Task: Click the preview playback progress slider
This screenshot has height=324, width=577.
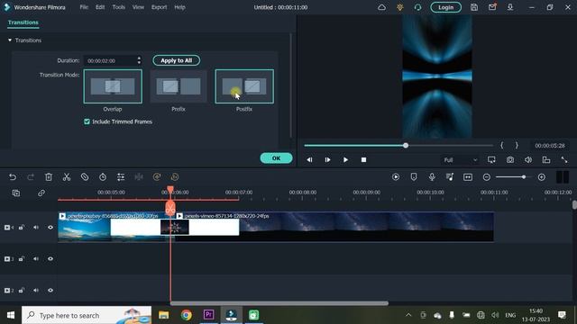Action: (x=398, y=146)
